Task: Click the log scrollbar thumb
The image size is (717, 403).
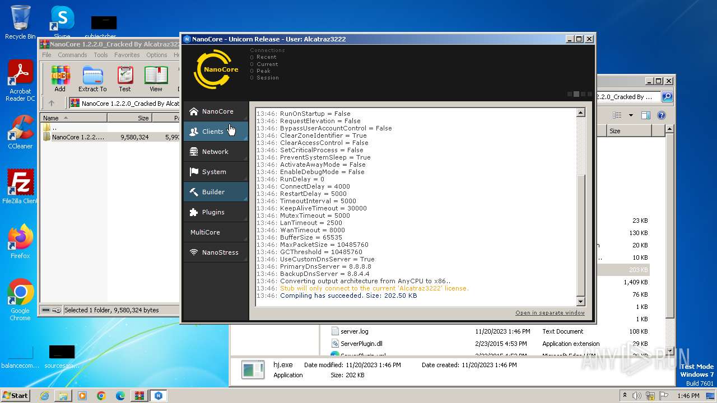Action: click(580, 235)
